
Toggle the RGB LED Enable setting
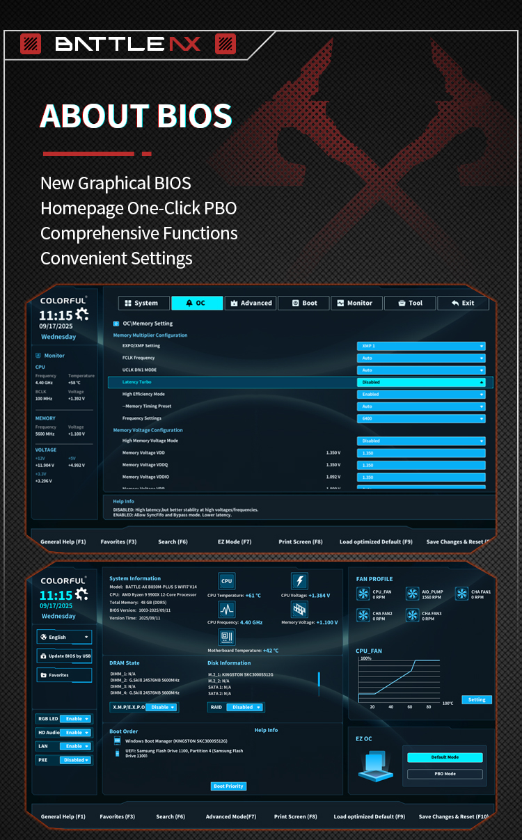[x=74, y=719]
